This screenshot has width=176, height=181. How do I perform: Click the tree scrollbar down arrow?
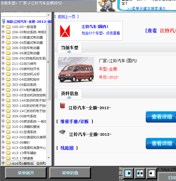tap(49, 158)
